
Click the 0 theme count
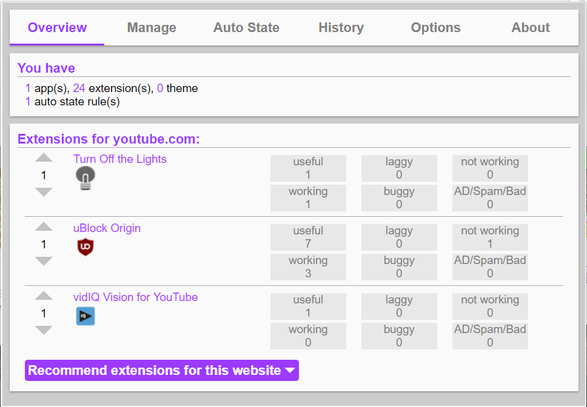click(x=178, y=88)
